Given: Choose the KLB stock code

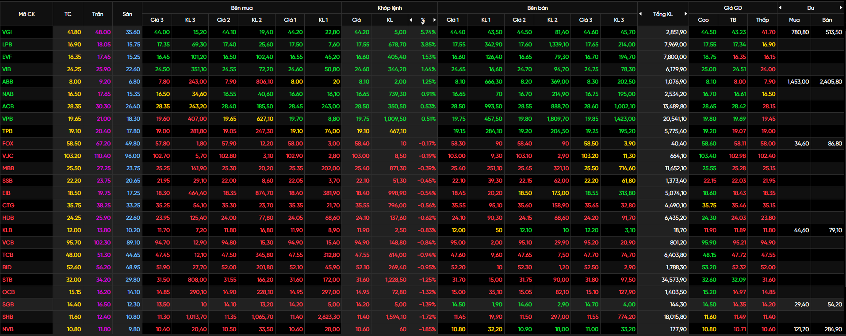Looking at the screenshot, I should point(7,230).
